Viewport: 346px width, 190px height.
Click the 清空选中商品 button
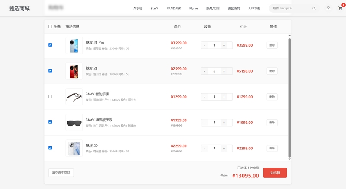click(x=61, y=173)
